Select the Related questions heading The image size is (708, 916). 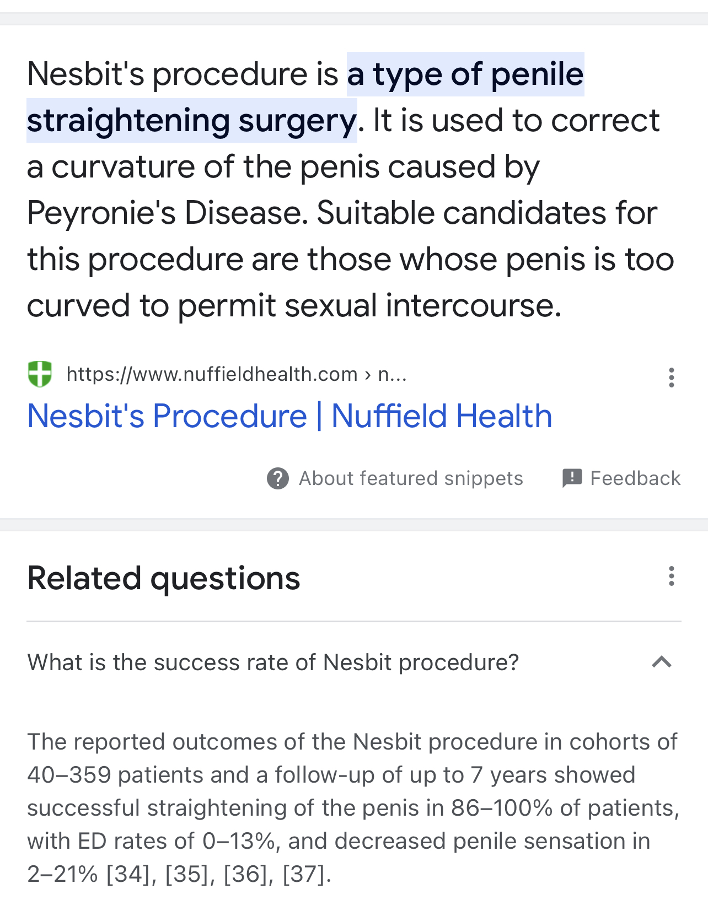tap(164, 578)
